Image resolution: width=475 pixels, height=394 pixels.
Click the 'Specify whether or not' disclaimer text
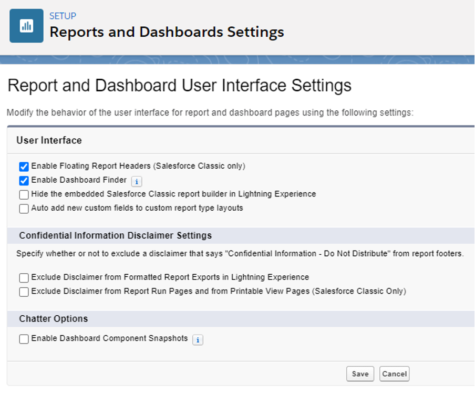tap(240, 254)
